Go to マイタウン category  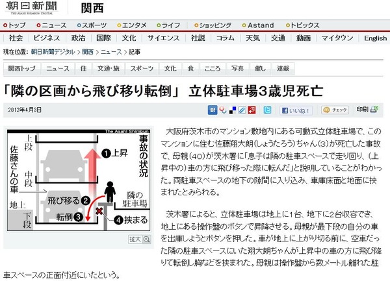coord(337,38)
